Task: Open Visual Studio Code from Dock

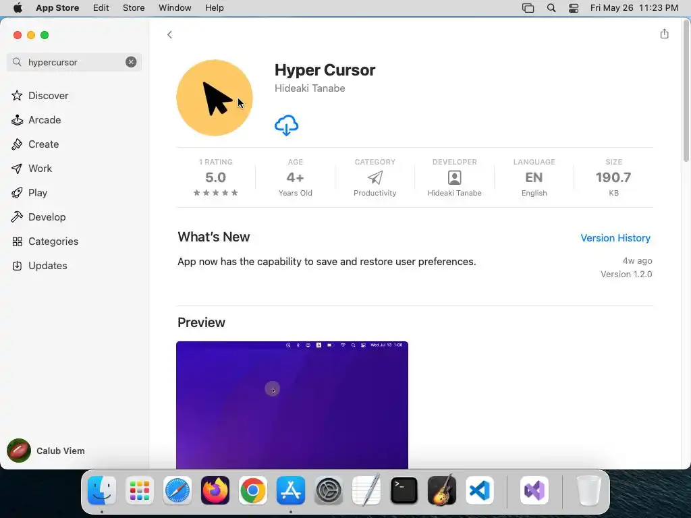Action: coord(480,490)
